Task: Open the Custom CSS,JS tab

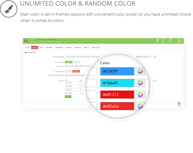Action: pyautogui.click(x=96, y=47)
